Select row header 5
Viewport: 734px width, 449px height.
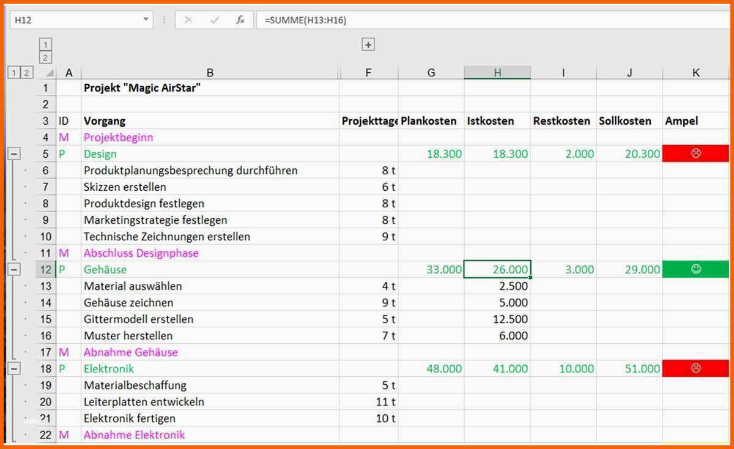point(46,154)
